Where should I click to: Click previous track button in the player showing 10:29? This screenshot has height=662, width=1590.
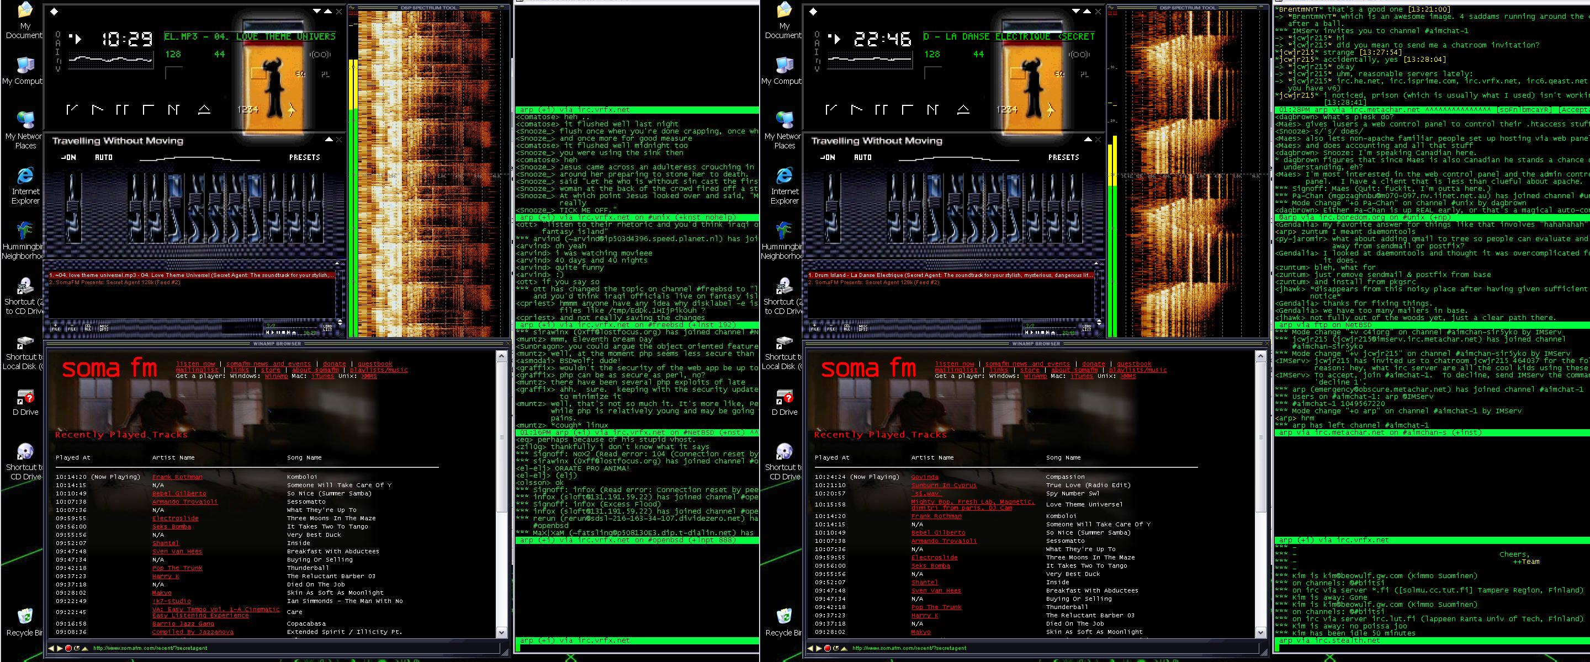pos(72,110)
